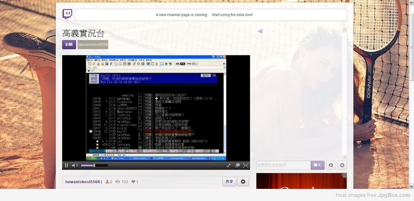Click taiwanisbest5566 username below video
This screenshot has width=414, height=201.
click(x=82, y=182)
